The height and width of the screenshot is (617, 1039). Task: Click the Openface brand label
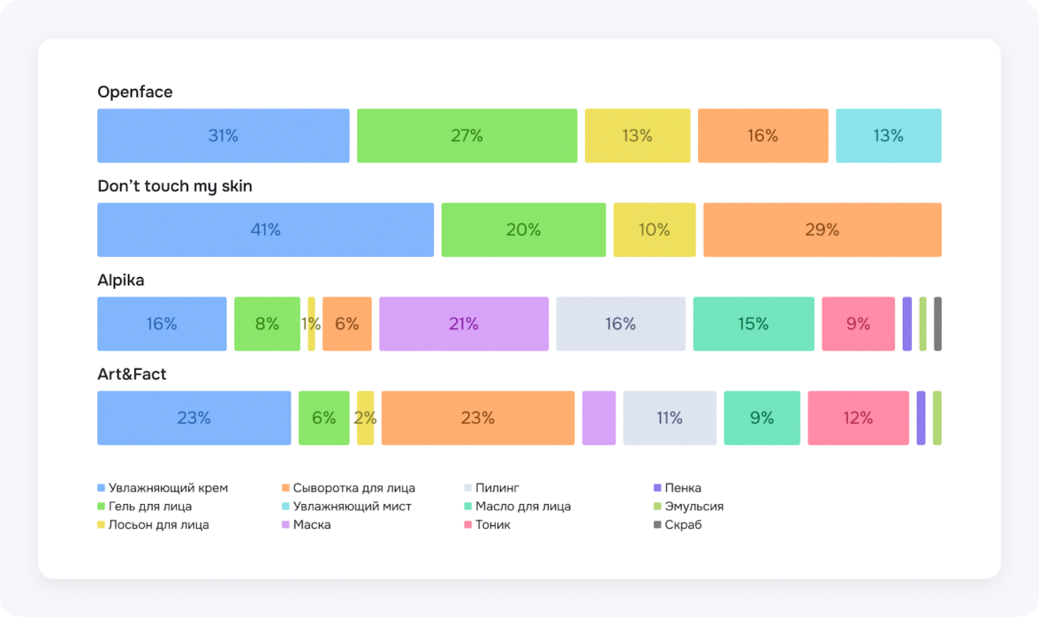pyautogui.click(x=134, y=92)
